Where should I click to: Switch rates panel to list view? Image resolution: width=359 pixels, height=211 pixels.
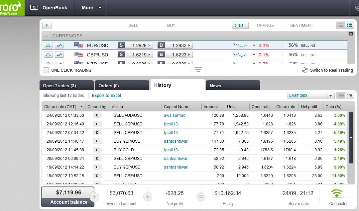tap(341, 25)
